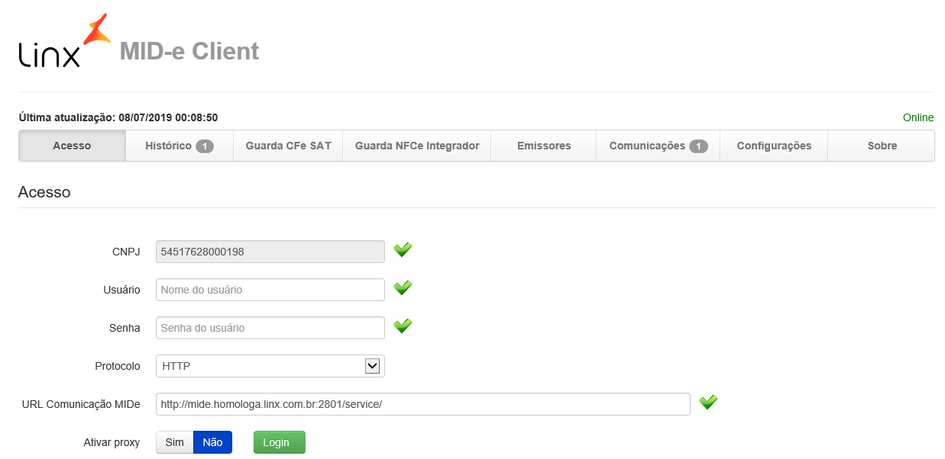
Task: Focus the Senha password field
Action: click(x=270, y=328)
